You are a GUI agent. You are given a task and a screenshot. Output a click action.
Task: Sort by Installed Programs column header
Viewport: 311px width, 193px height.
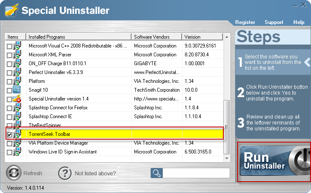coord(79,37)
